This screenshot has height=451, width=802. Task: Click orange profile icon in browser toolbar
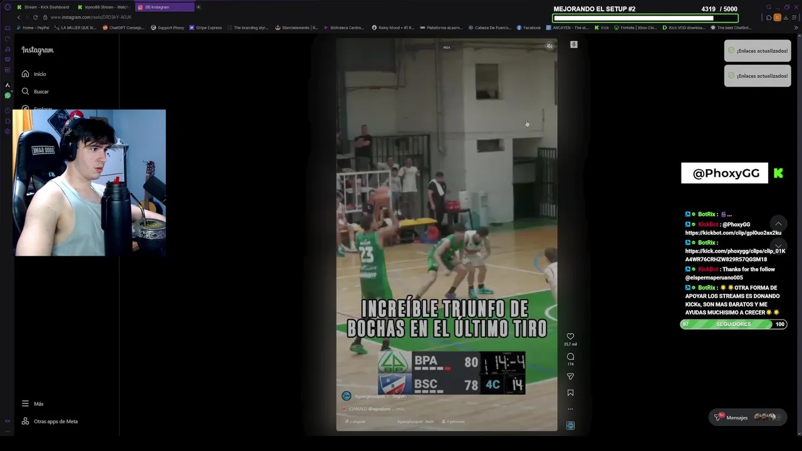[x=777, y=17]
